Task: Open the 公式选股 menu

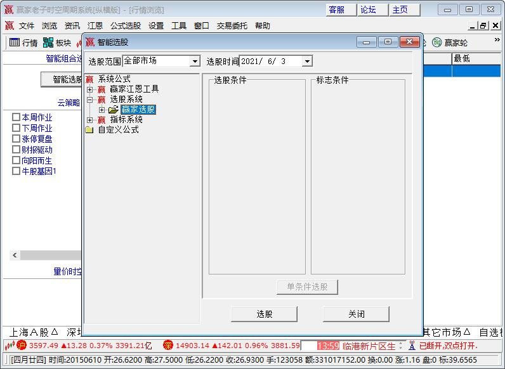Action: 126,26
